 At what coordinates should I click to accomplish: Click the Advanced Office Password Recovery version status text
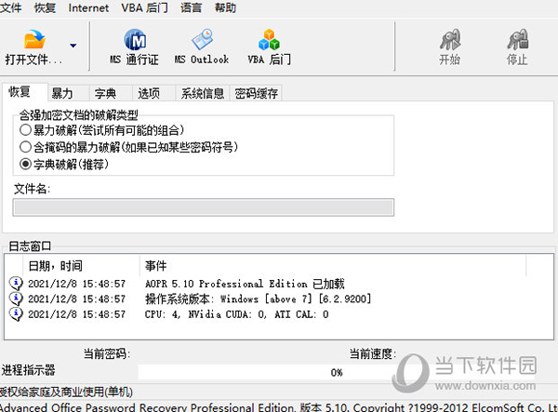click(x=279, y=407)
